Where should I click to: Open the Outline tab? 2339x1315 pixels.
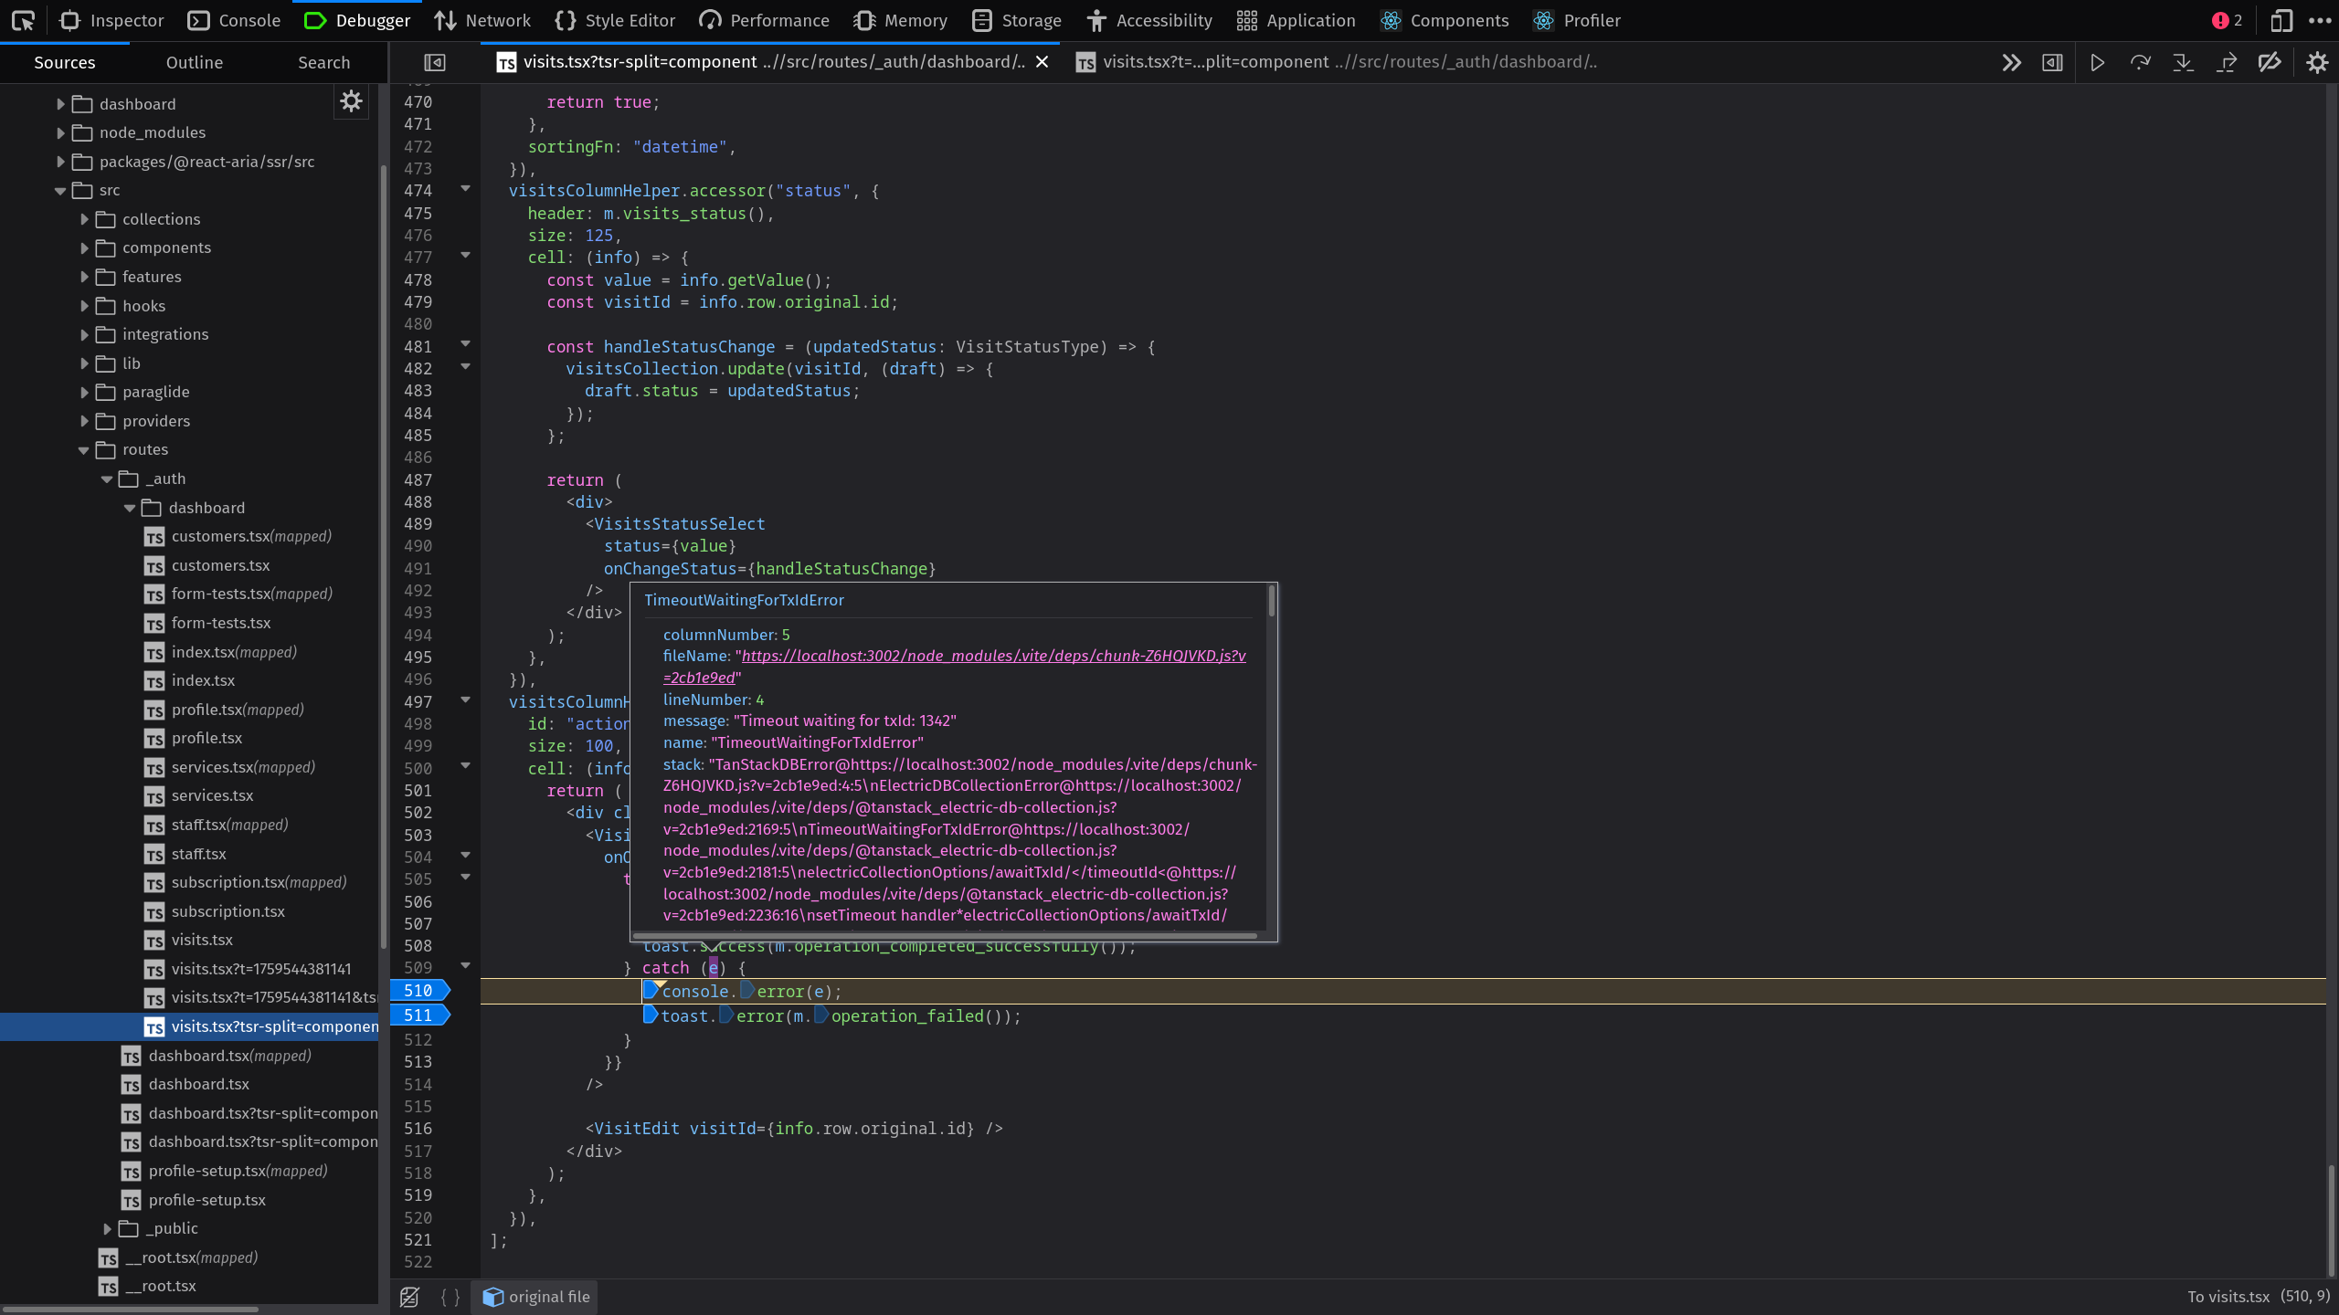[x=195, y=62]
